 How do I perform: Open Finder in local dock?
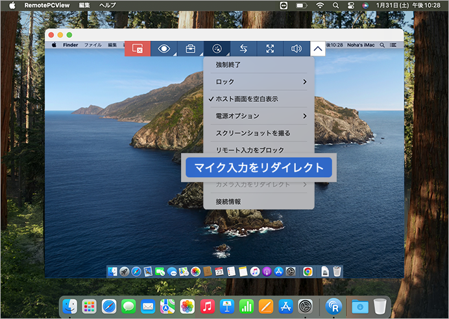(70, 307)
